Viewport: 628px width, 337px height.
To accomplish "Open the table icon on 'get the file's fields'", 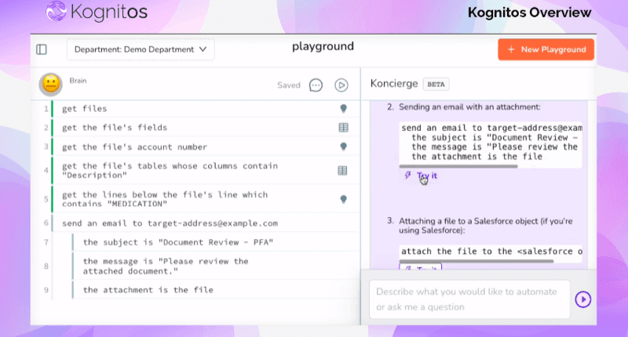I will (x=343, y=128).
